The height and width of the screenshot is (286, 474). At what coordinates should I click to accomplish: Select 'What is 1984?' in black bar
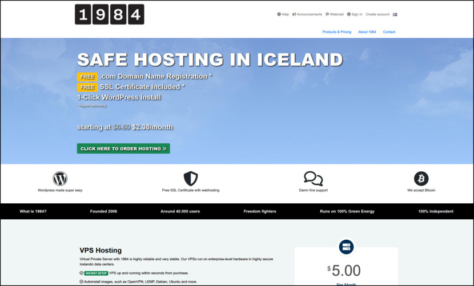(x=33, y=211)
